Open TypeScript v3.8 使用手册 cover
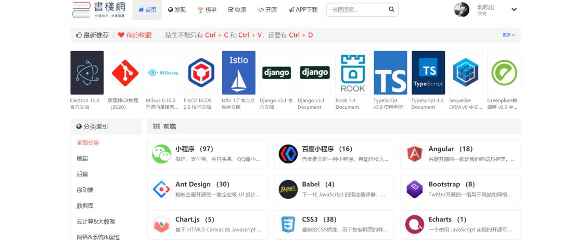The image size is (562, 245). click(390, 73)
